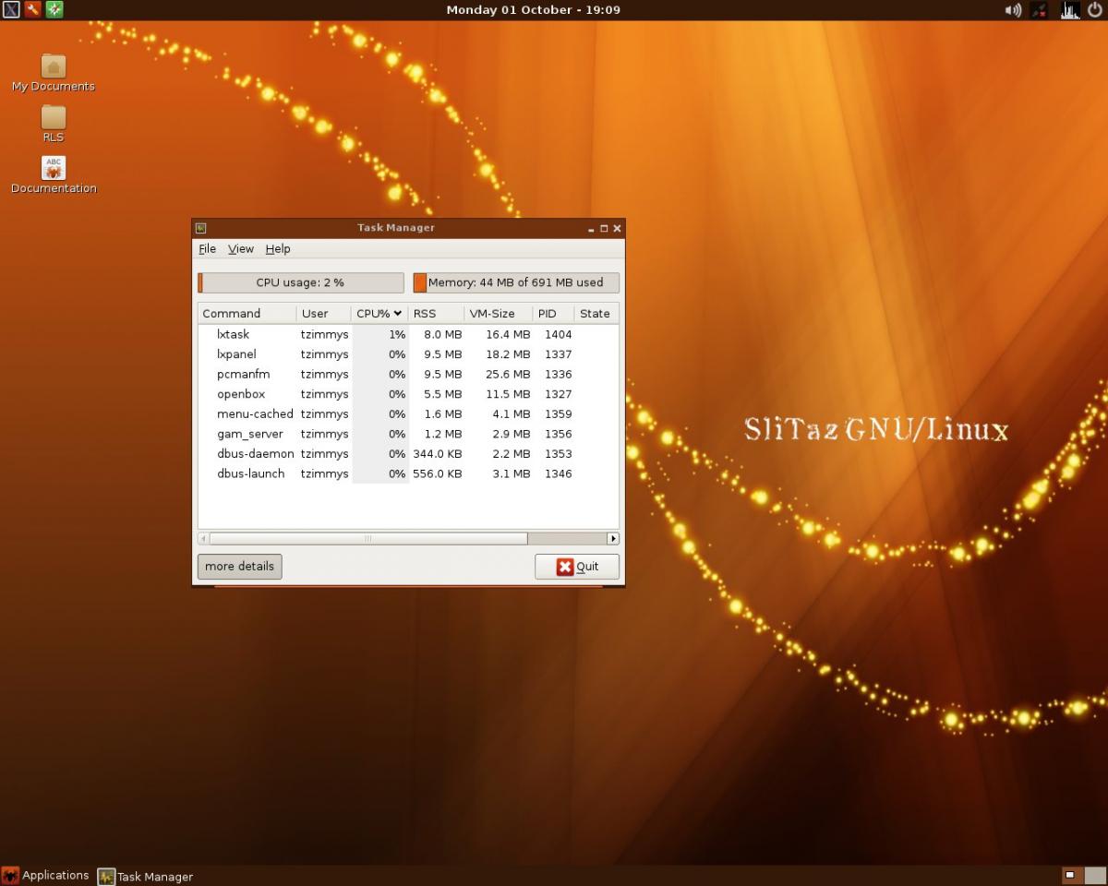The height and width of the screenshot is (886, 1108).
Task: Sort by the VM-Size column header
Action: click(x=499, y=314)
